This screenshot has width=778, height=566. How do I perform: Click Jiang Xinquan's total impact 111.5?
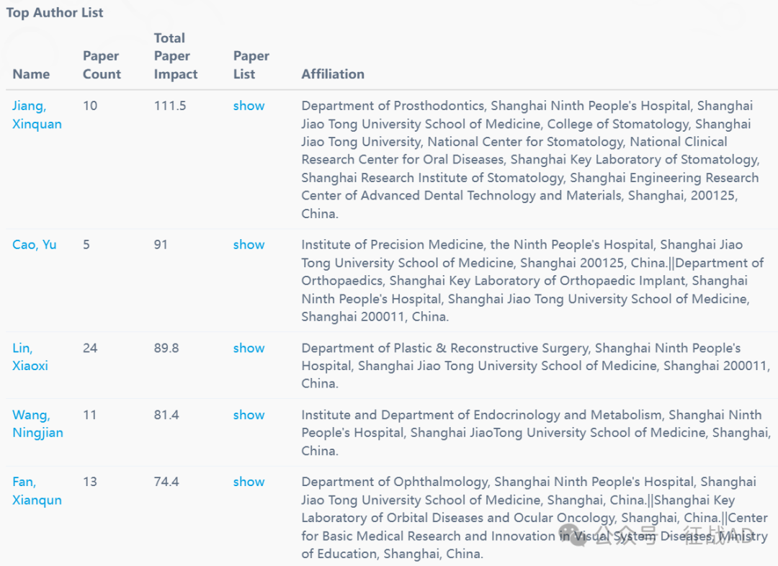[170, 106]
